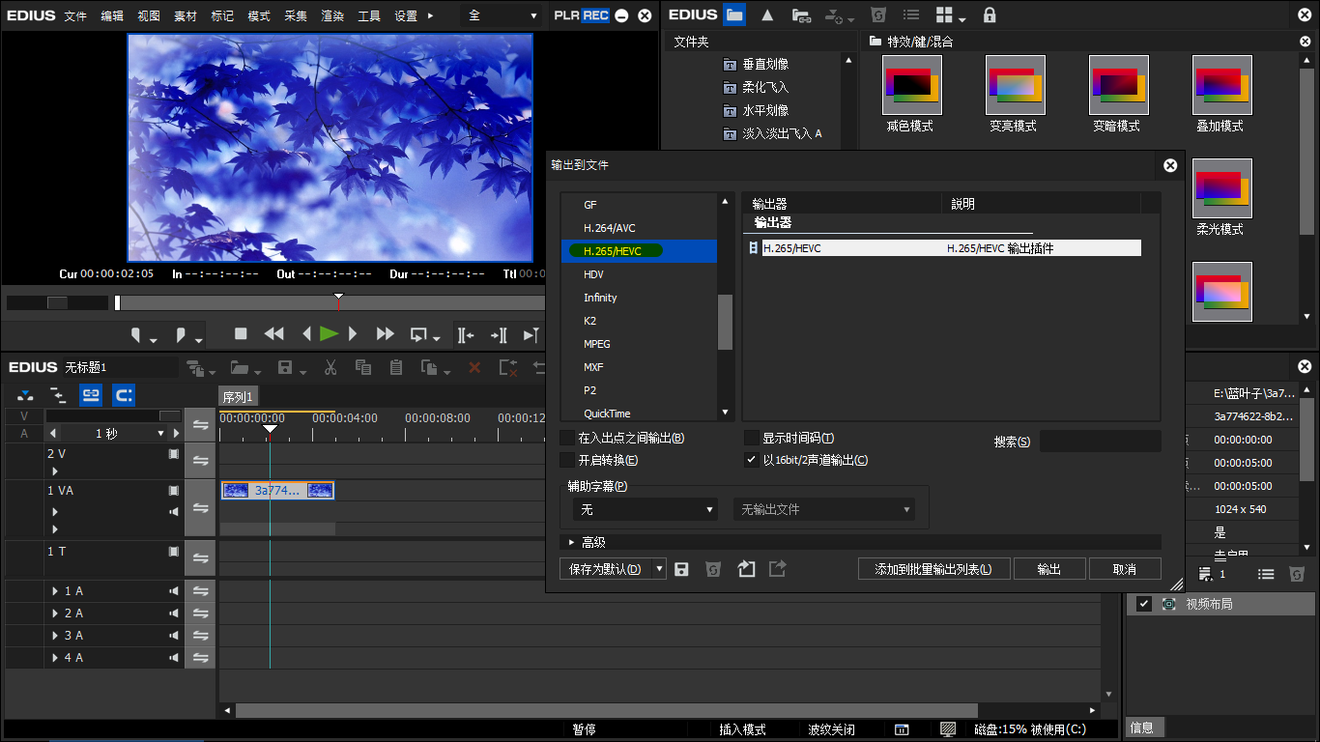Click the folder view icon in bin toolbar
This screenshot has height=742, width=1320.
734,14
